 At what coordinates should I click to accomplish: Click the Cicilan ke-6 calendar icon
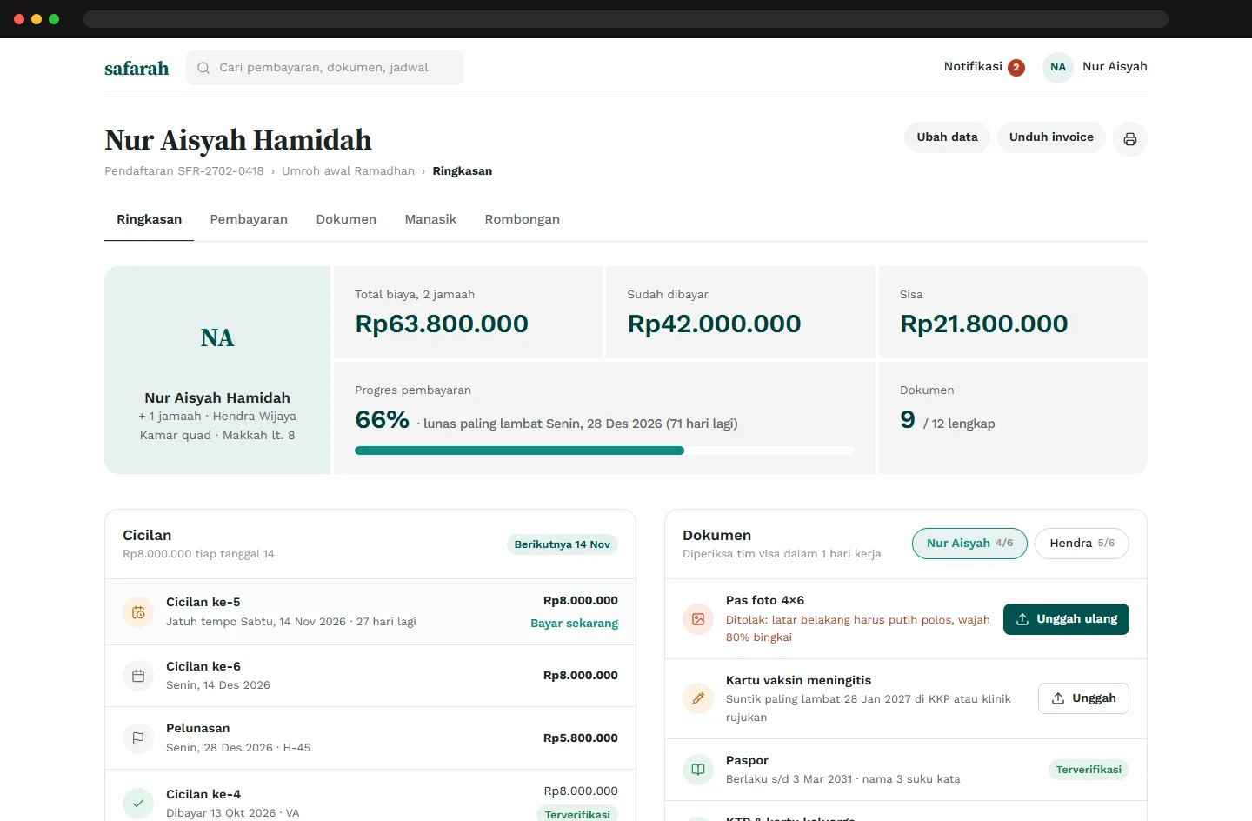point(138,676)
